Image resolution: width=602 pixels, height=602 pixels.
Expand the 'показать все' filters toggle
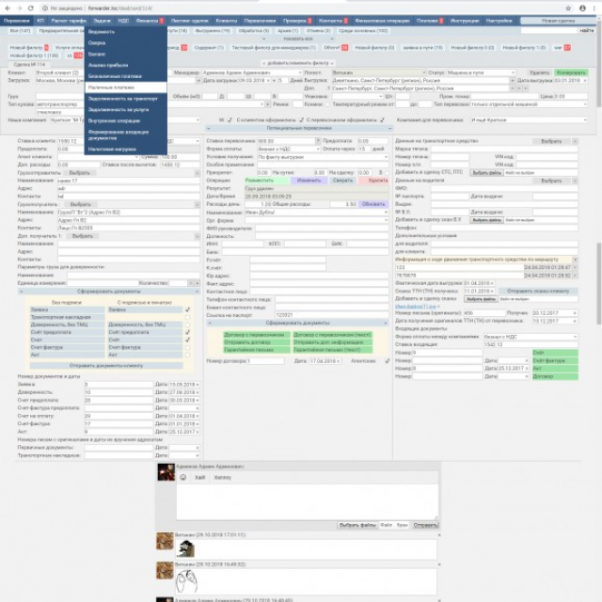297,39
